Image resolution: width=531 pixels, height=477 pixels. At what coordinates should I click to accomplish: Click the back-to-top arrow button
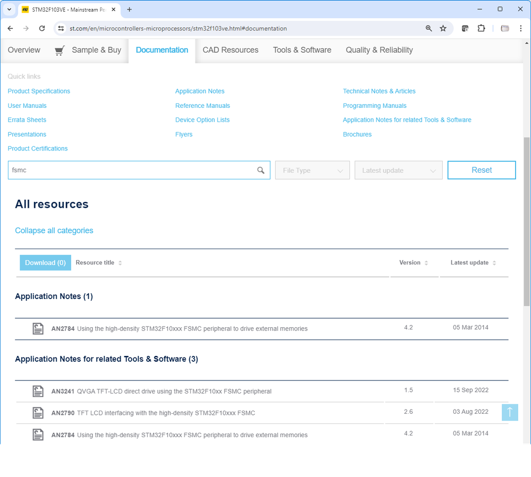pos(510,412)
